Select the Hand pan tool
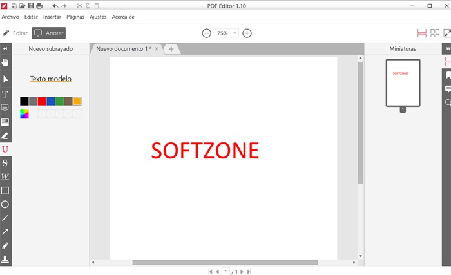This screenshot has height=275, width=451. (x=5, y=62)
